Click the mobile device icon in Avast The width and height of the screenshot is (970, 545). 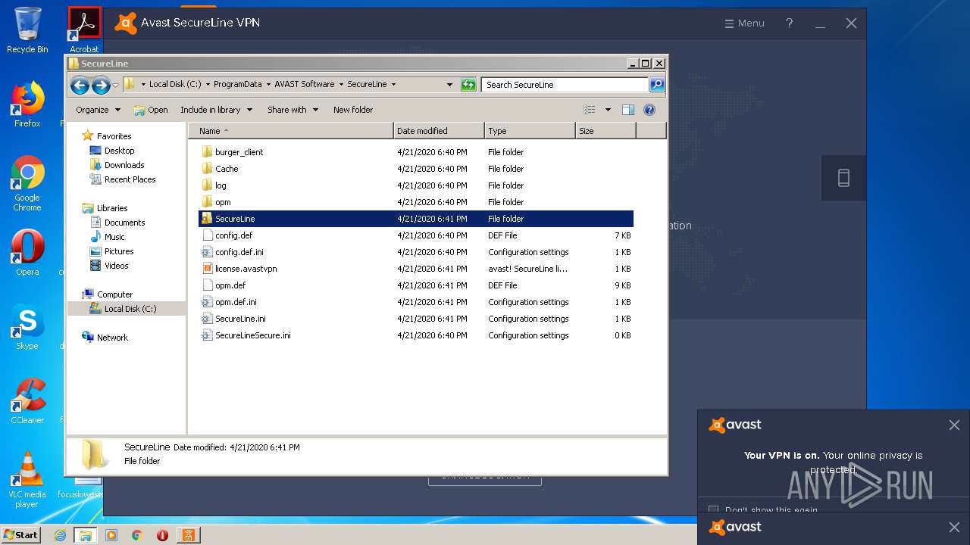pyautogui.click(x=843, y=178)
